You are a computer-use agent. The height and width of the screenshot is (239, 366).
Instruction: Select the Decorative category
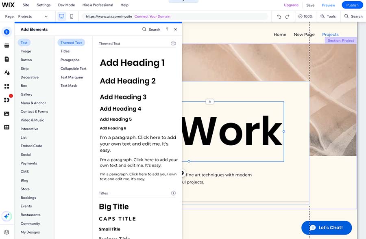[30, 77]
